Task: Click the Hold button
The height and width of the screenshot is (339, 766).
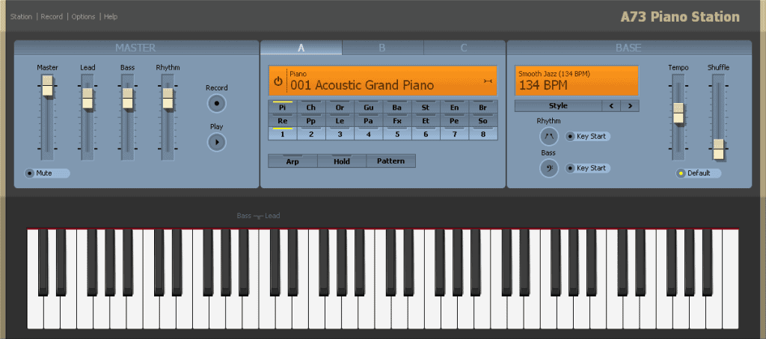Action: pyautogui.click(x=341, y=161)
